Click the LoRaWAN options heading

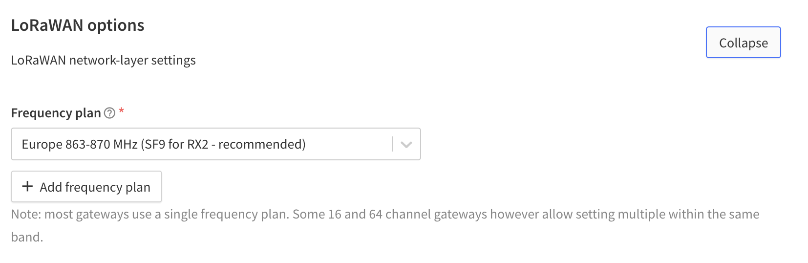click(x=78, y=25)
